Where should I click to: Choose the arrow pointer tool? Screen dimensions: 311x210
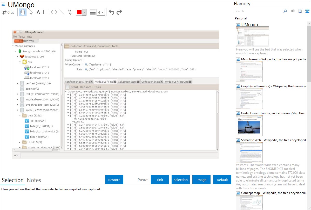coord(31,12)
